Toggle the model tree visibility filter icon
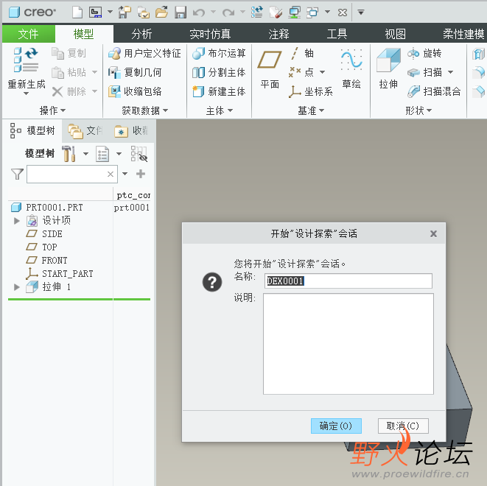The image size is (487, 486). 139,154
